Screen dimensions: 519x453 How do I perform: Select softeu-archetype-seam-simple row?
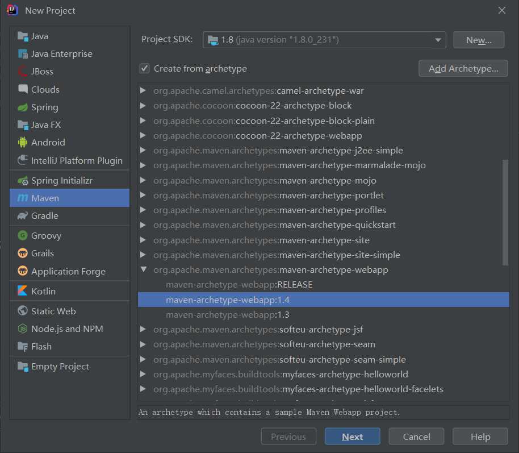[324, 359]
